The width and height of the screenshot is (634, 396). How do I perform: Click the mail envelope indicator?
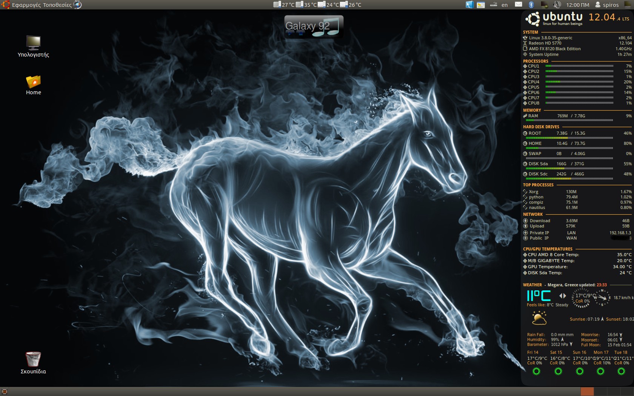coord(519,5)
